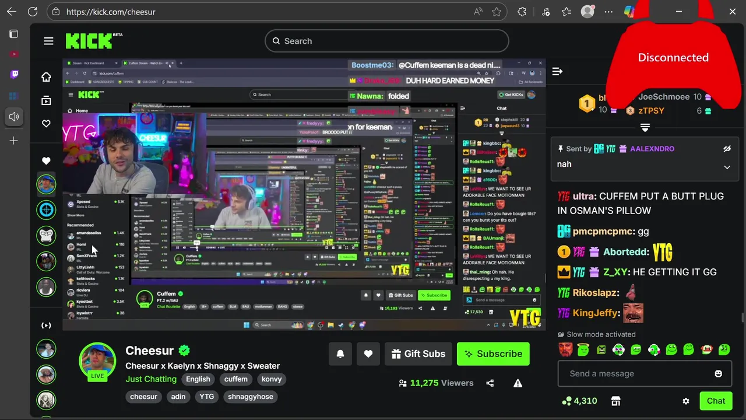This screenshot has height=420, width=746.
Task: Add a new Edge sidebar item
Action: click(x=14, y=141)
